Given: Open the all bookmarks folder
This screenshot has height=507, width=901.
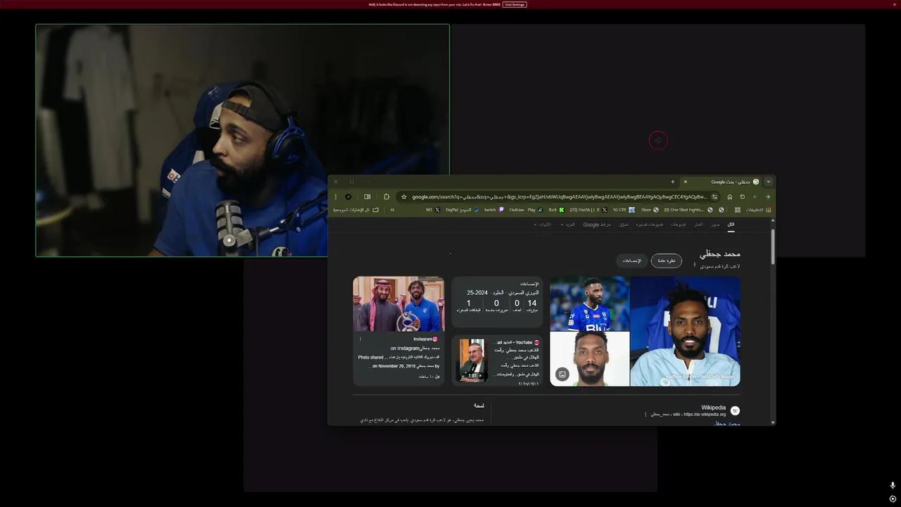Looking at the screenshot, I should [356, 210].
